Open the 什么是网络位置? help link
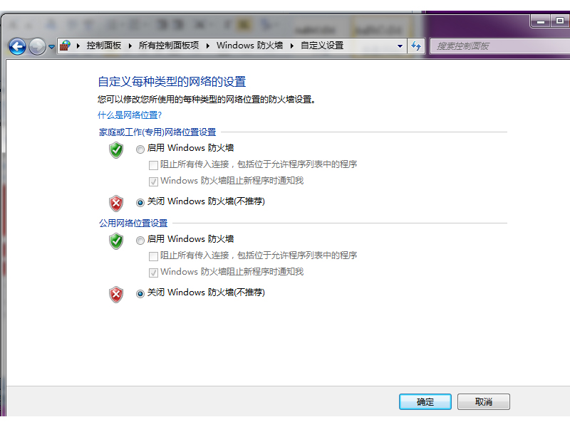Image resolution: width=570 pixels, height=427 pixels. click(130, 115)
